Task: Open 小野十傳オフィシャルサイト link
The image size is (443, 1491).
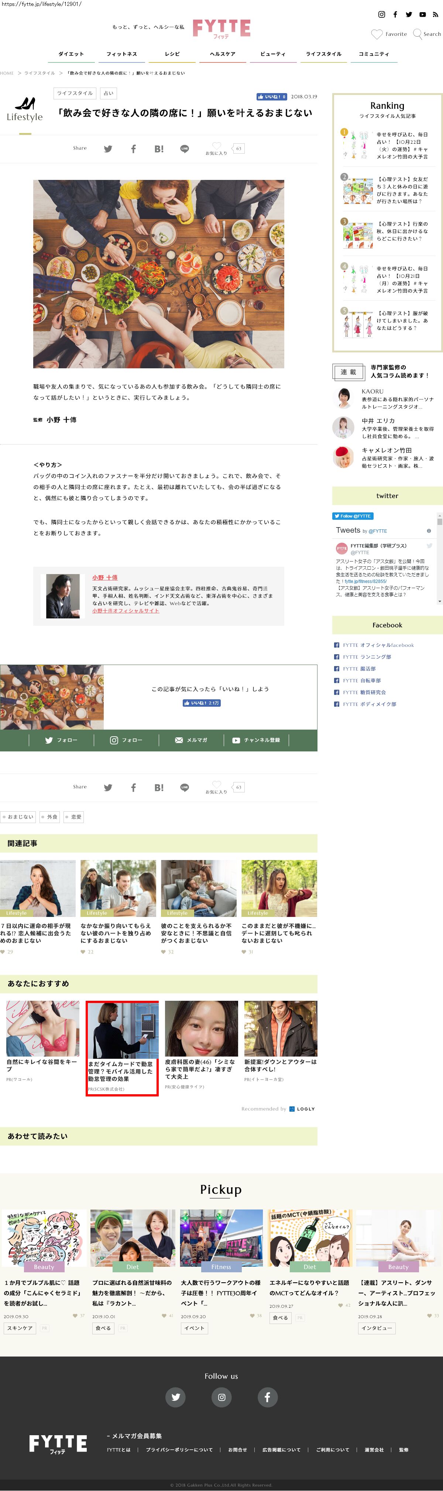Action: tap(126, 611)
